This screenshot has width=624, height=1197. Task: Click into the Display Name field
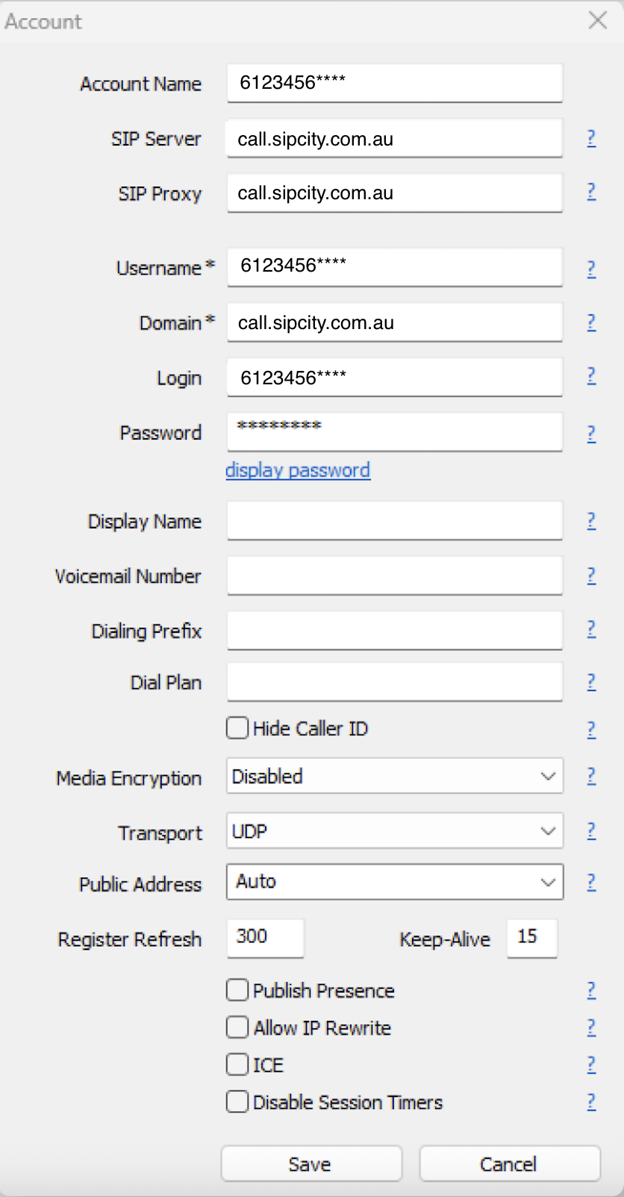pyautogui.click(x=394, y=521)
